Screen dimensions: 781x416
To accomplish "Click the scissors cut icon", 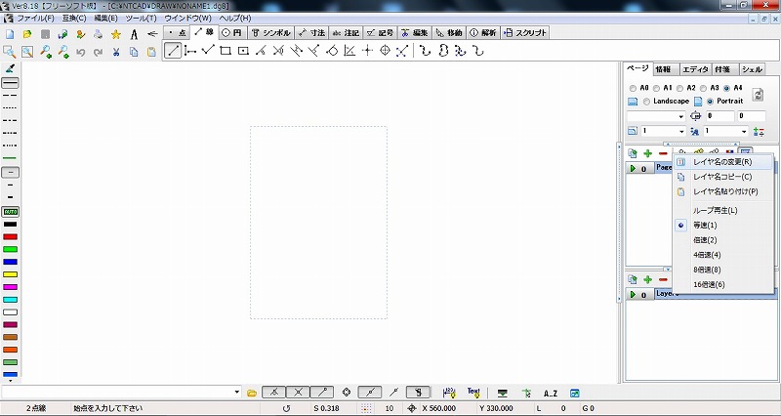I will coord(115,51).
